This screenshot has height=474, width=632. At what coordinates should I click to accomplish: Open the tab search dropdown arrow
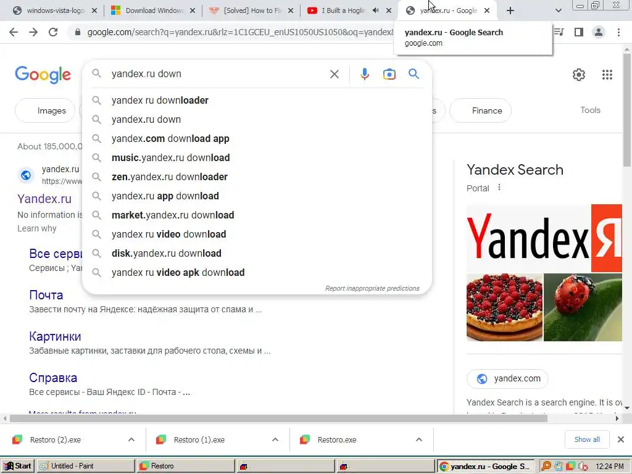point(558,10)
